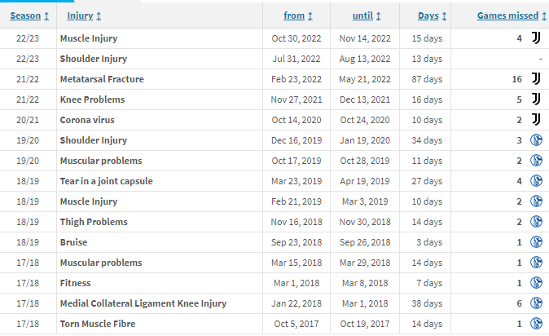Sort table by Season column
Viewport: 549px width, 336px height.
25,15
